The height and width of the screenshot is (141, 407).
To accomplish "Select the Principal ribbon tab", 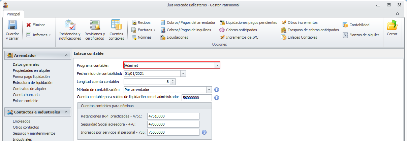I will [x=13, y=14].
